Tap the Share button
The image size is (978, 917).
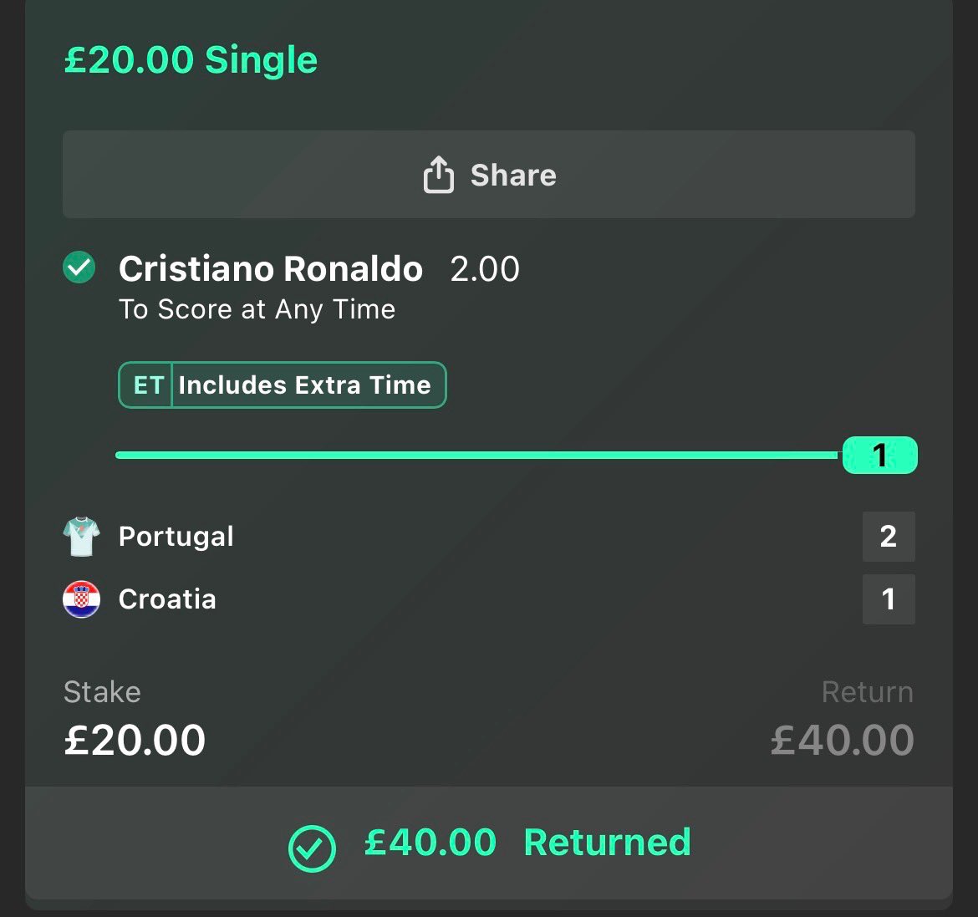[489, 174]
